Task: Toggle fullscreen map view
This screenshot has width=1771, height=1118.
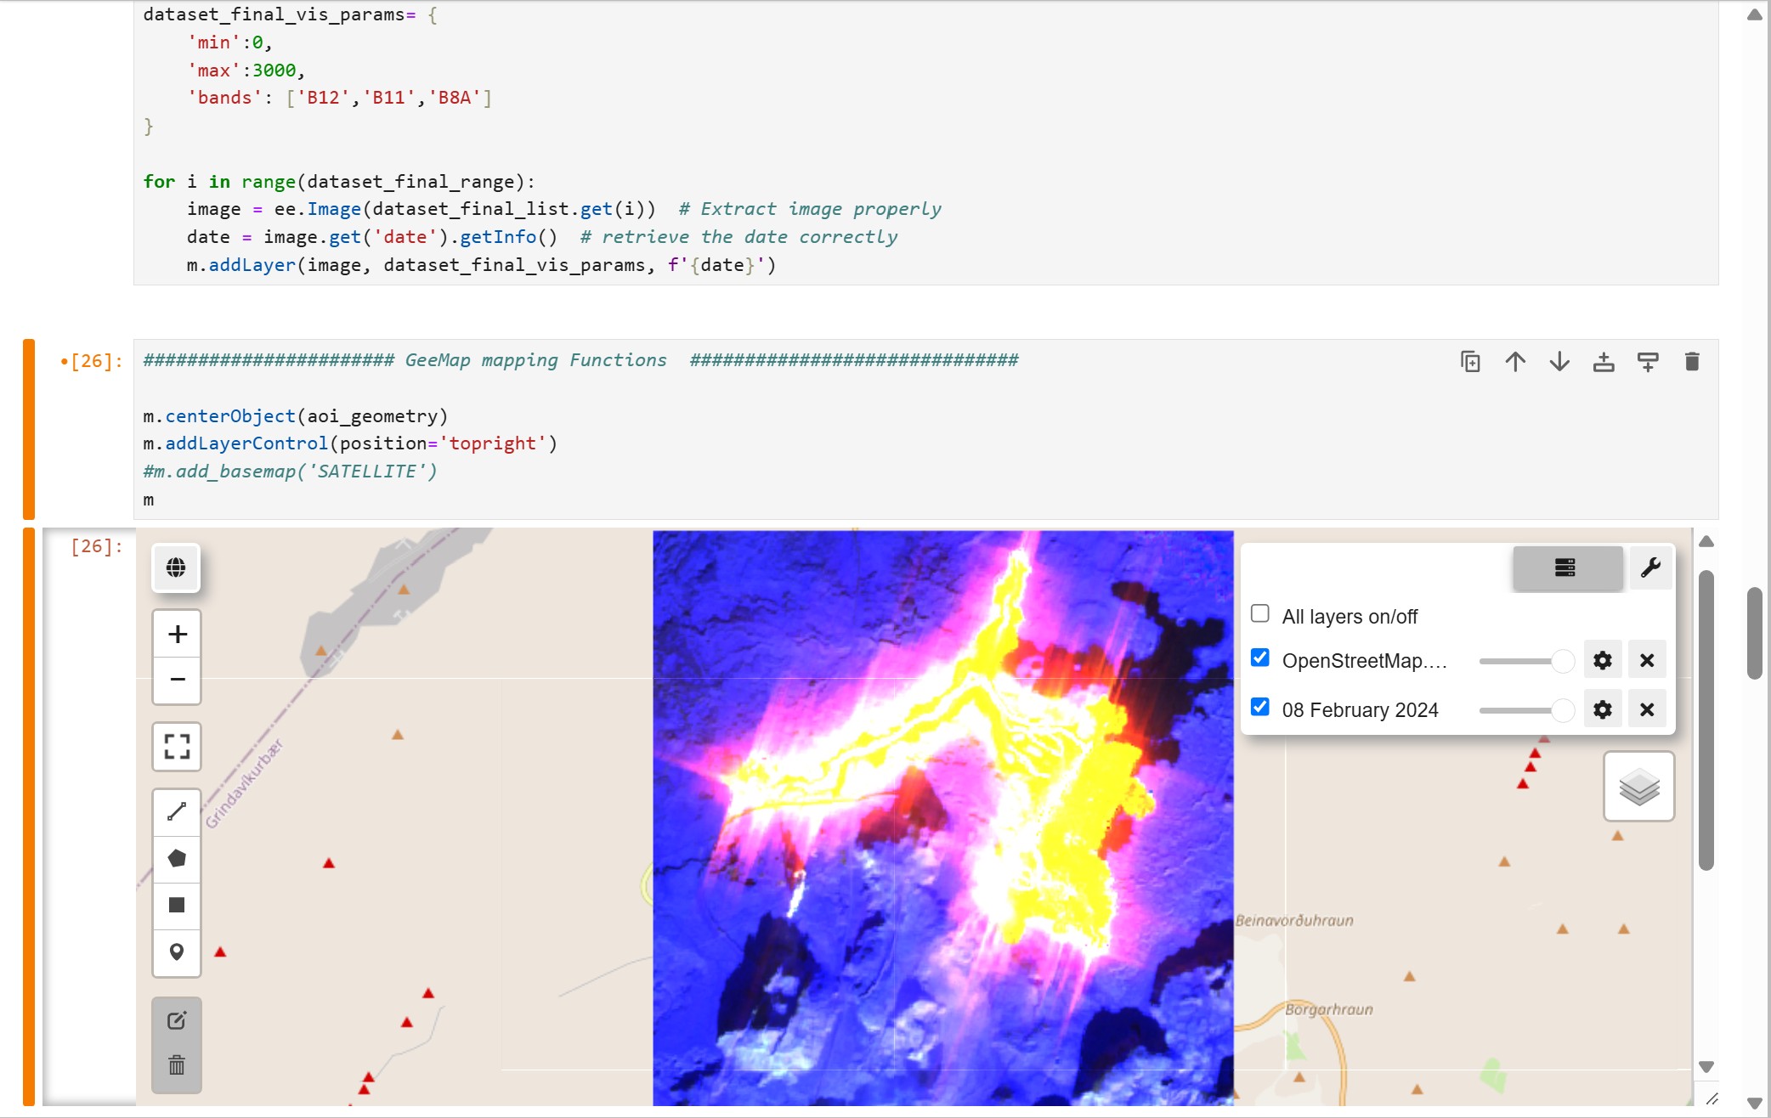Action: [177, 747]
